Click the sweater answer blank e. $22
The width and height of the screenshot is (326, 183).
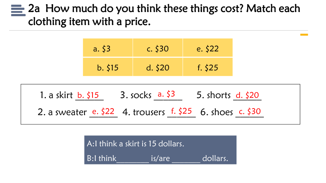(x=103, y=112)
